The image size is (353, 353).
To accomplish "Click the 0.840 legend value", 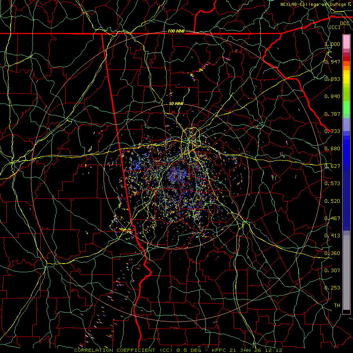I will point(332,96).
